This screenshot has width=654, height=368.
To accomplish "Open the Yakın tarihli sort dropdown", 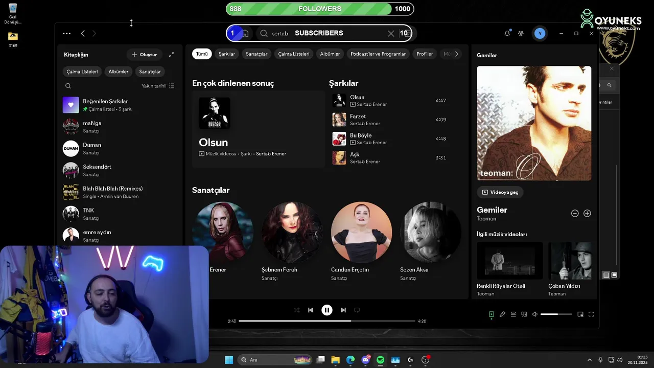I will 158,86.
